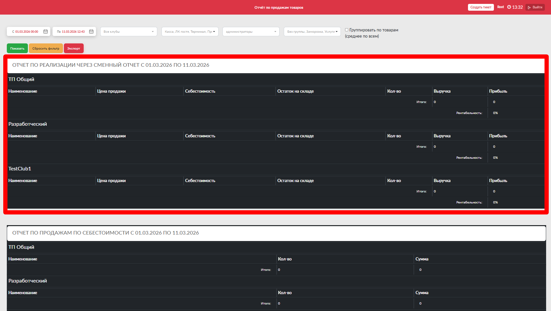
Task: Click the clock icon beside 13:32
Action: pos(509,7)
